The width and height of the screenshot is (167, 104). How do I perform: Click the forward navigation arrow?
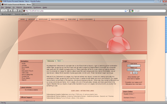pyautogui.click(x=6, y=11)
